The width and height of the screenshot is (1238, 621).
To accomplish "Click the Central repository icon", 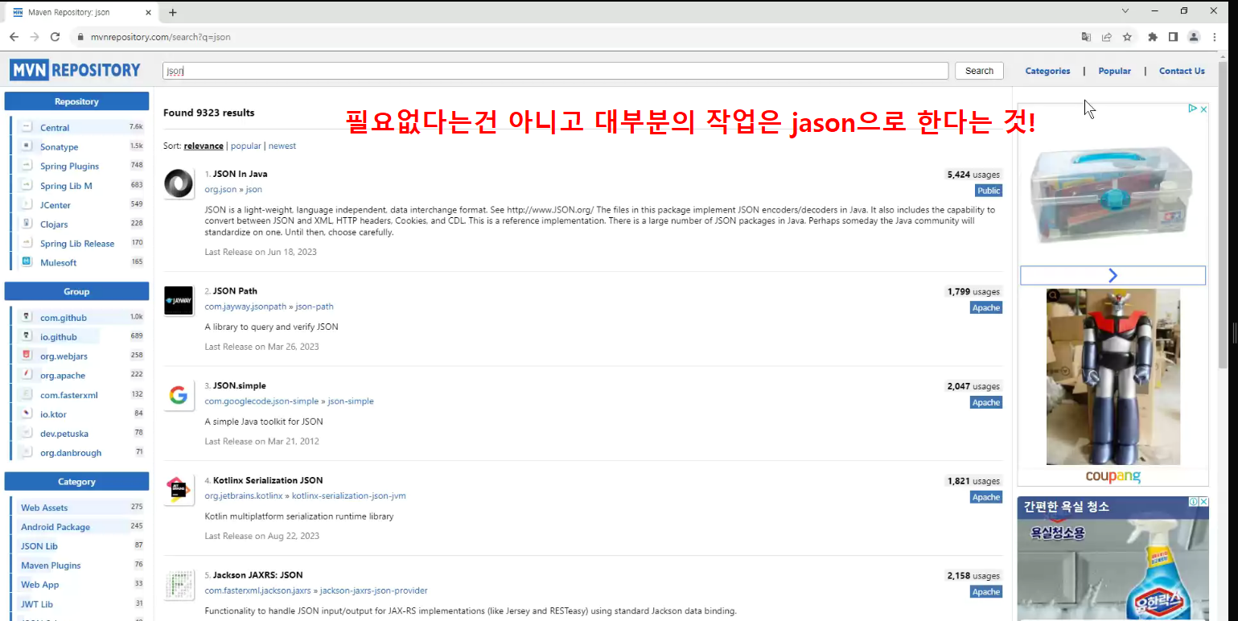I will (x=27, y=127).
